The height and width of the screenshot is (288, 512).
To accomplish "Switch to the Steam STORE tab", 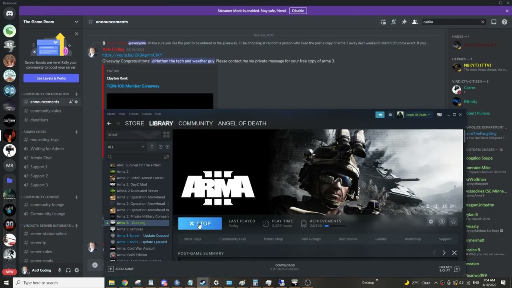I will 134,123.
